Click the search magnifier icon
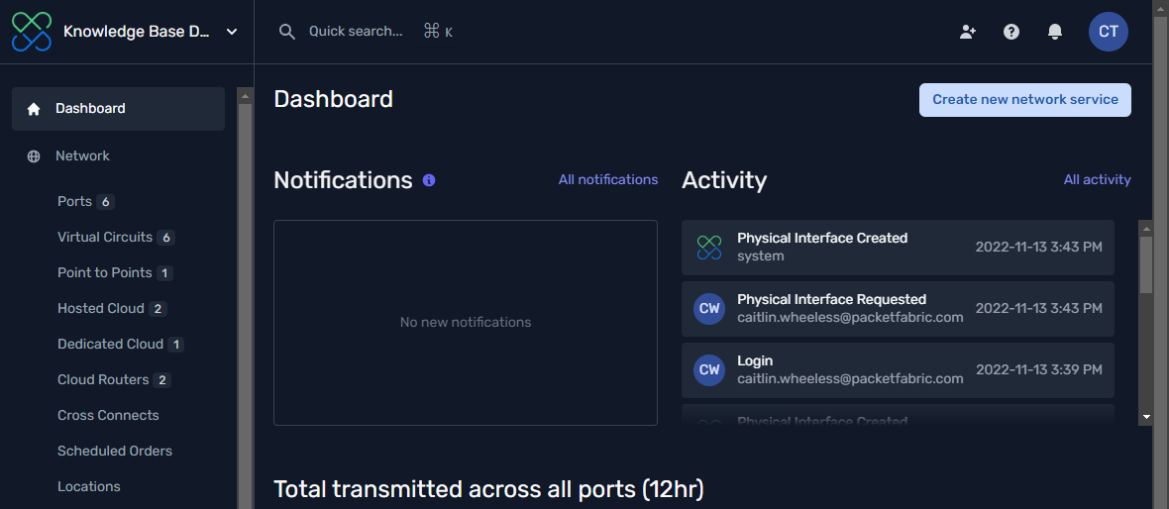This screenshot has height=509, width=1169. pyautogui.click(x=287, y=32)
